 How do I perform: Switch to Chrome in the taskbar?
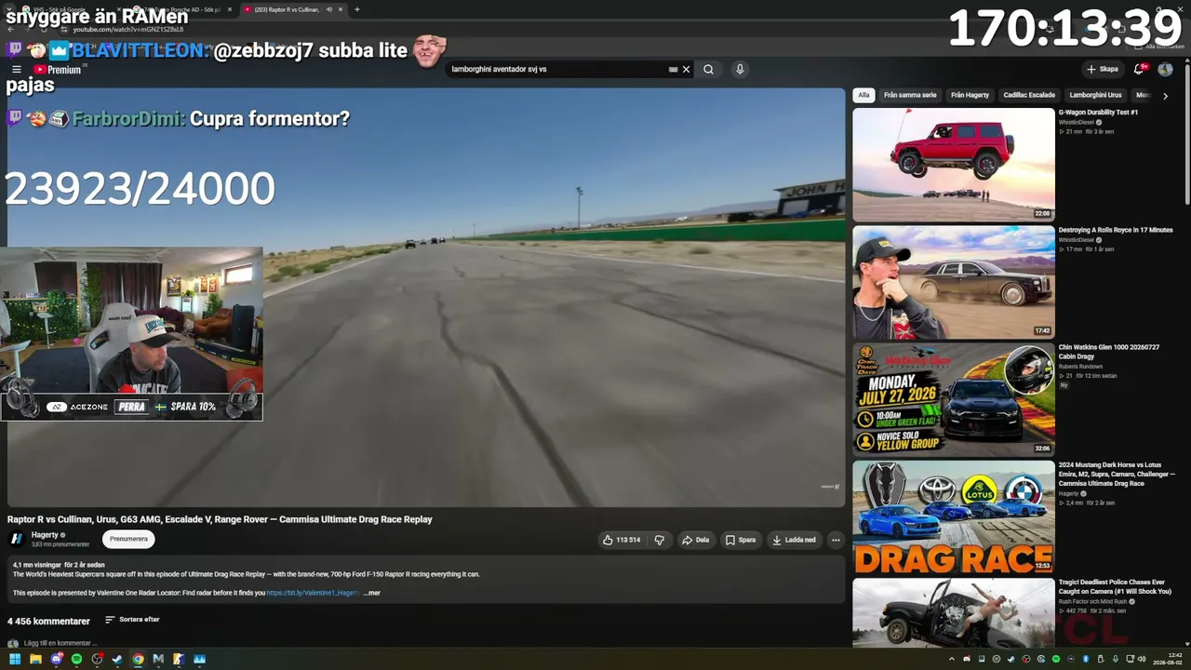pyautogui.click(x=138, y=659)
